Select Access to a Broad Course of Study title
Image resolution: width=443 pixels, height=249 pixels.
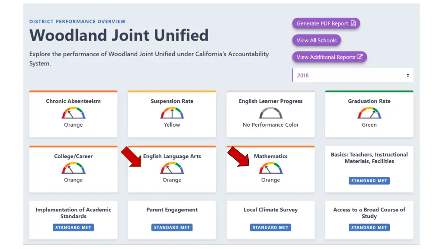369,213
